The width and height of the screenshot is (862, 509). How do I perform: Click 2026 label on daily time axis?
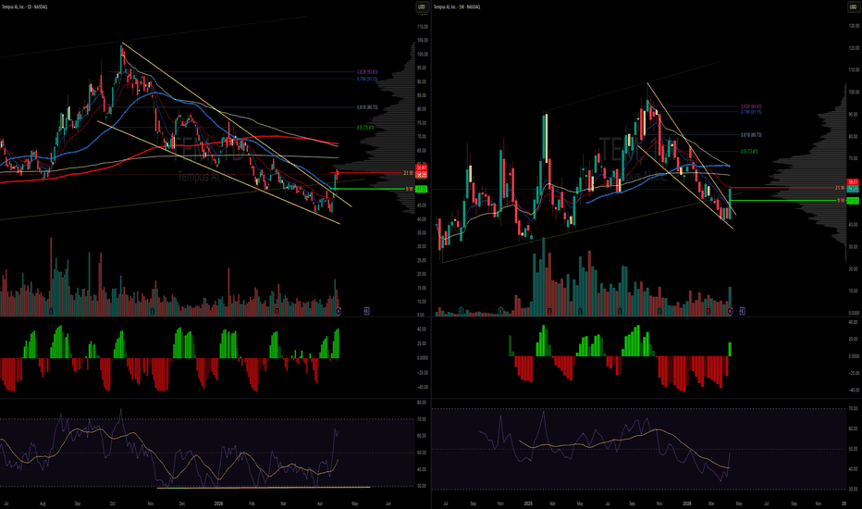point(219,503)
